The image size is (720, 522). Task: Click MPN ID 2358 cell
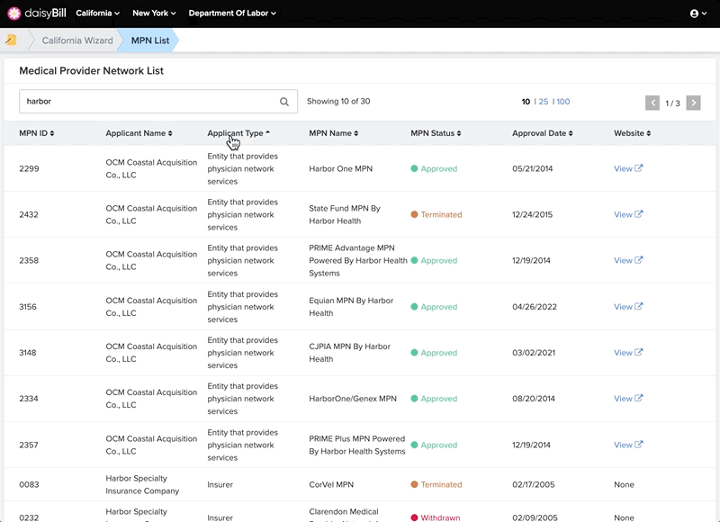click(x=29, y=260)
